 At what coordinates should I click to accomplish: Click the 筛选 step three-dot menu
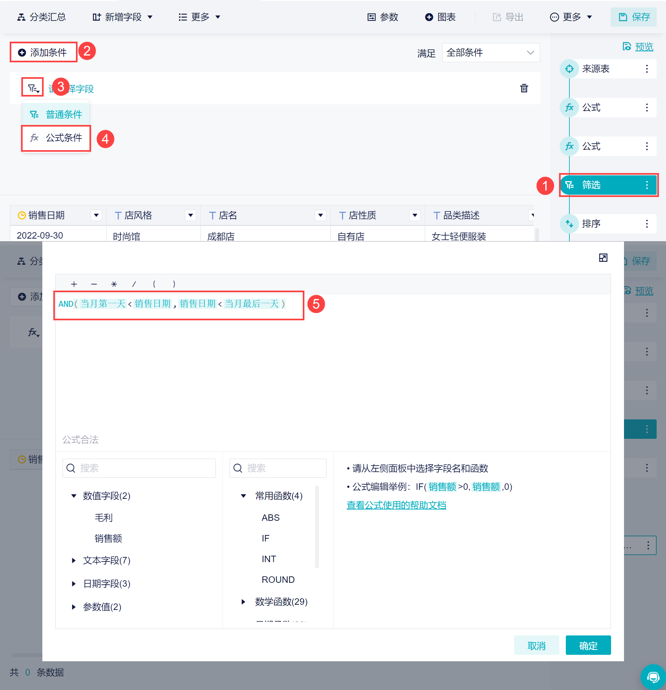point(647,185)
